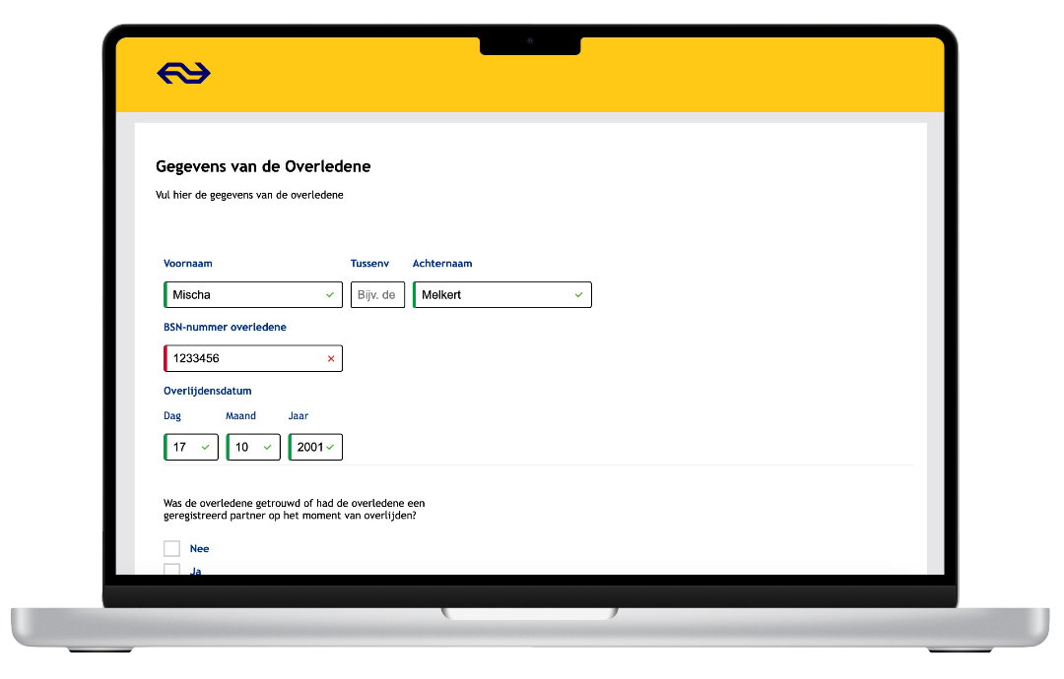Screen dimensions: 1064x679
Task: Click the green checkmark in Jaar field
Action: pos(330,447)
